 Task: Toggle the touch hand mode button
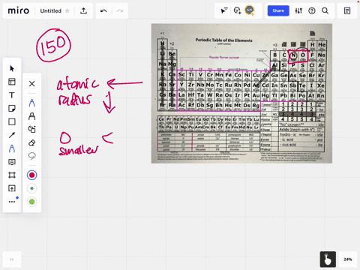(x=328, y=259)
